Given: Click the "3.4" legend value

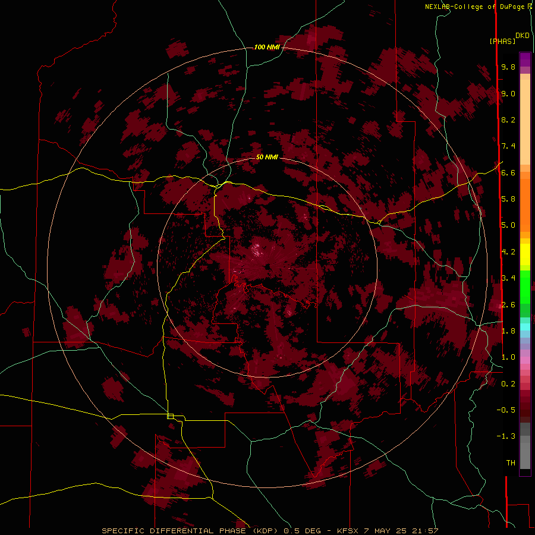Looking at the screenshot, I should click(x=508, y=278).
